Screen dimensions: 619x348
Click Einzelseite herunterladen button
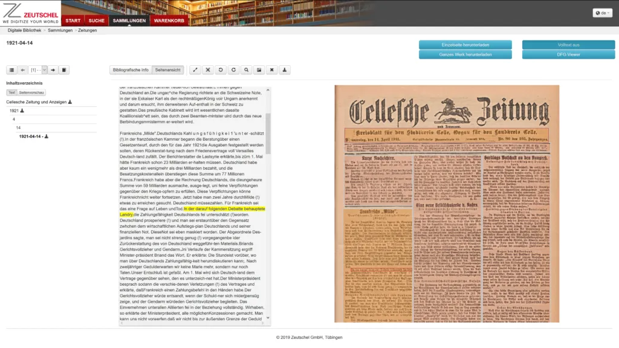pyautogui.click(x=465, y=45)
